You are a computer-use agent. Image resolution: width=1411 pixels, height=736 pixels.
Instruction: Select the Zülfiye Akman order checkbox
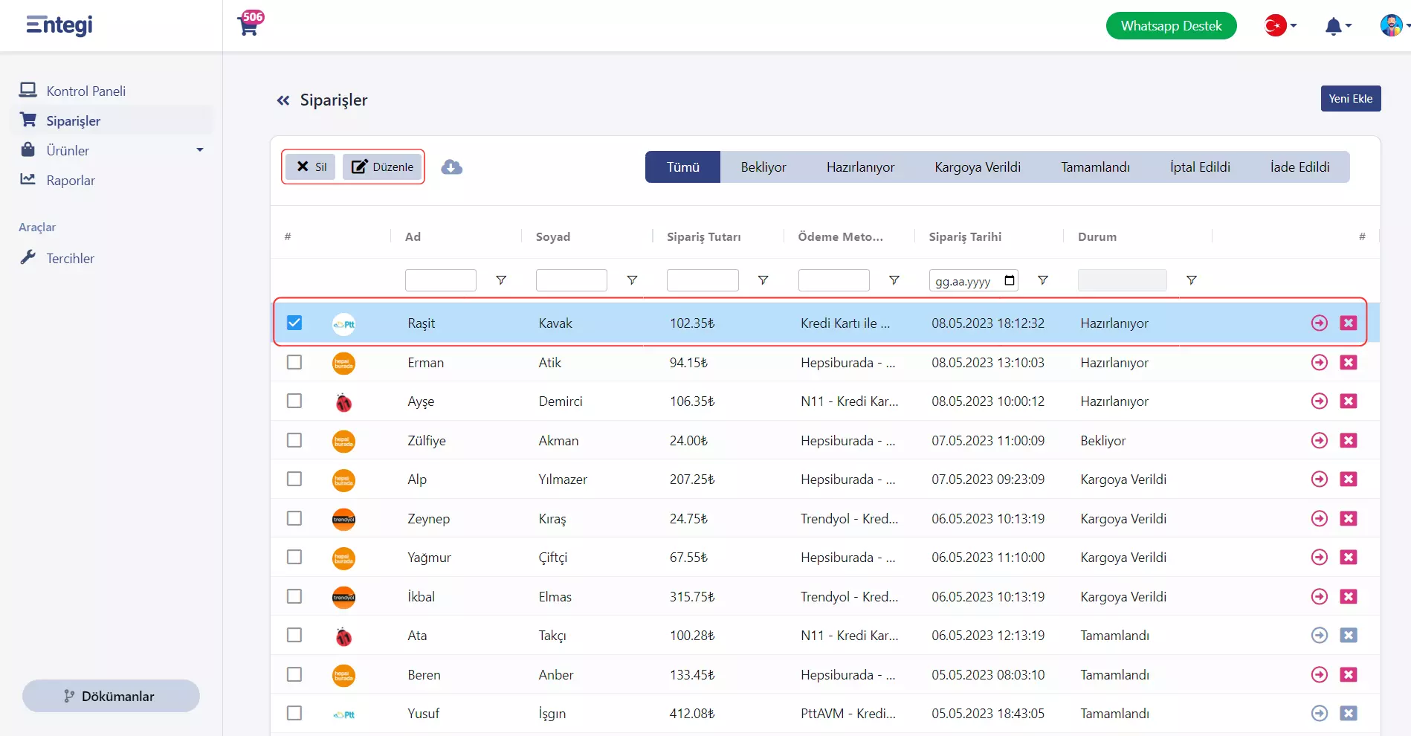pyautogui.click(x=294, y=440)
